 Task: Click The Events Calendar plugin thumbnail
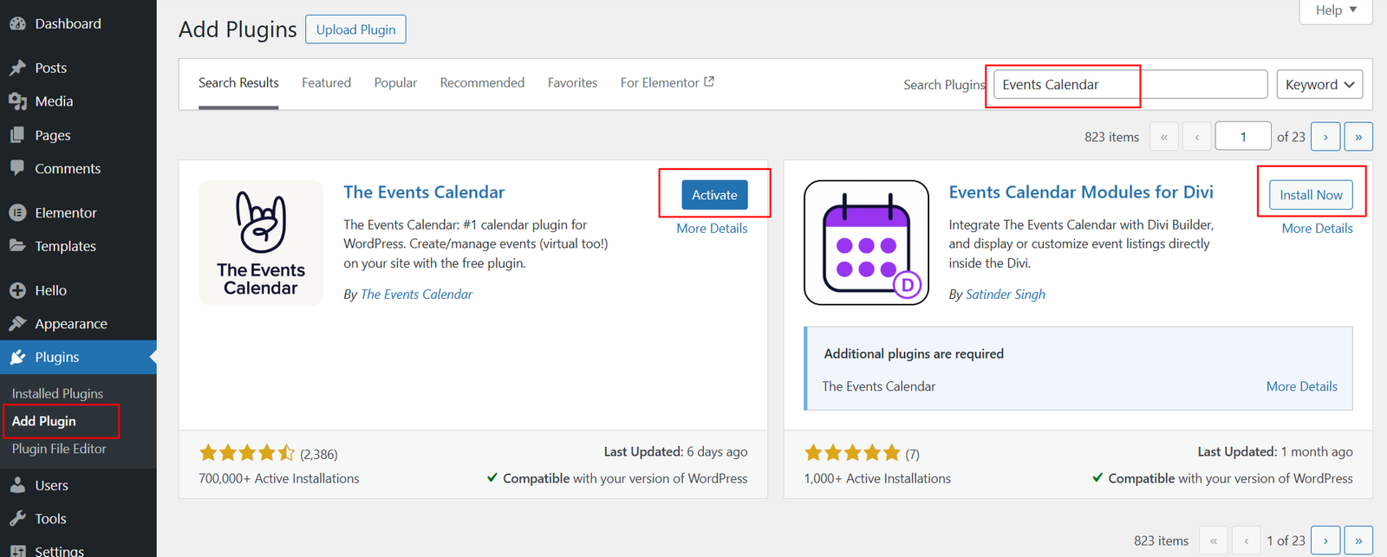tap(261, 243)
